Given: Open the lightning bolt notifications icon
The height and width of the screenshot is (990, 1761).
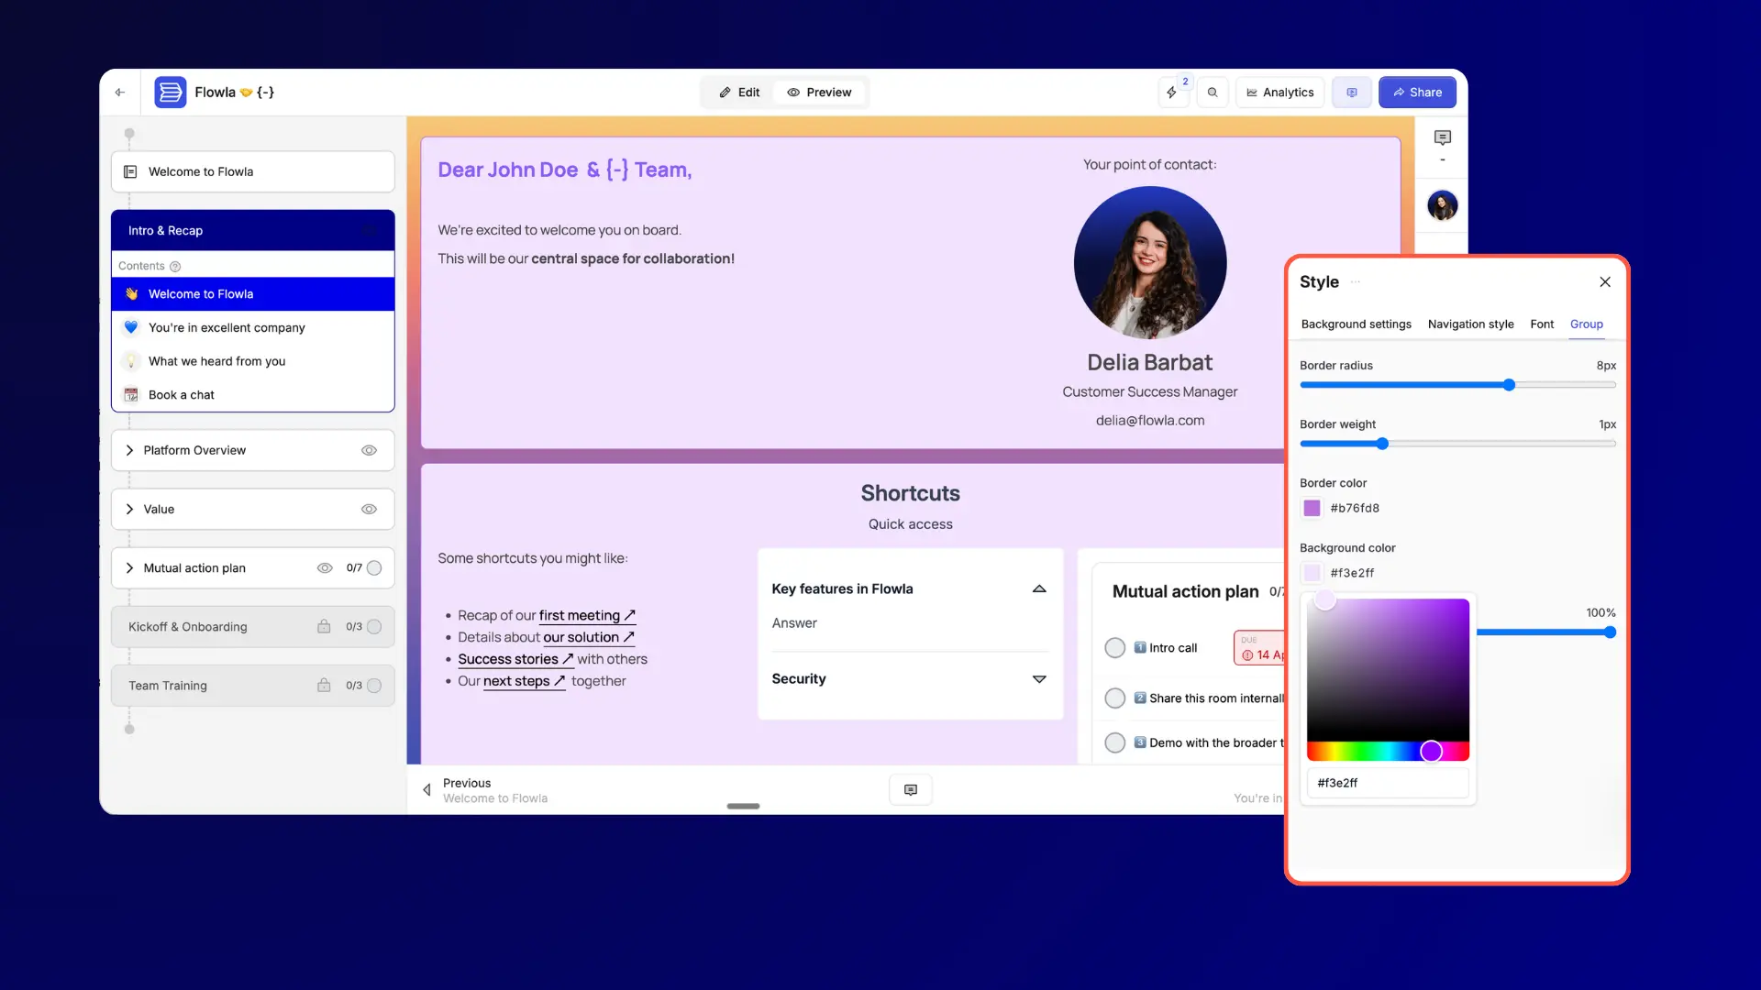Looking at the screenshot, I should [x=1172, y=92].
